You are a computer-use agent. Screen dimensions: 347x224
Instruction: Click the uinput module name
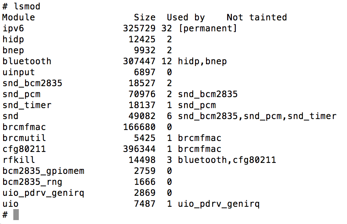pyautogui.click(x=18, y=72)
